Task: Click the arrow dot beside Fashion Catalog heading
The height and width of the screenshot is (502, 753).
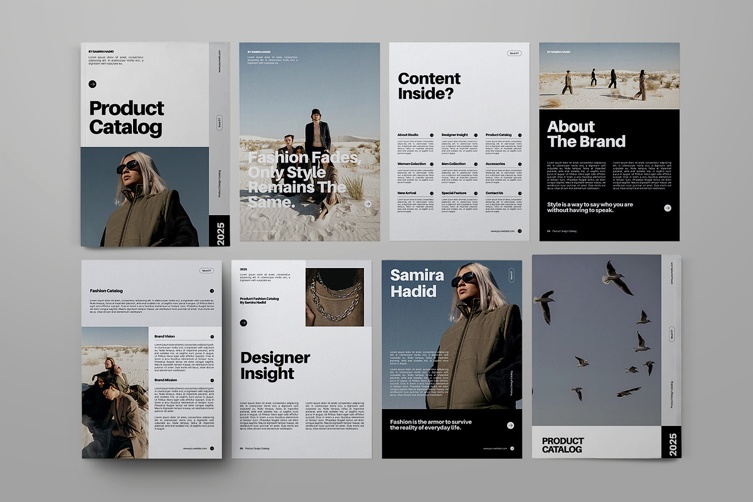Action: [212, 291]
